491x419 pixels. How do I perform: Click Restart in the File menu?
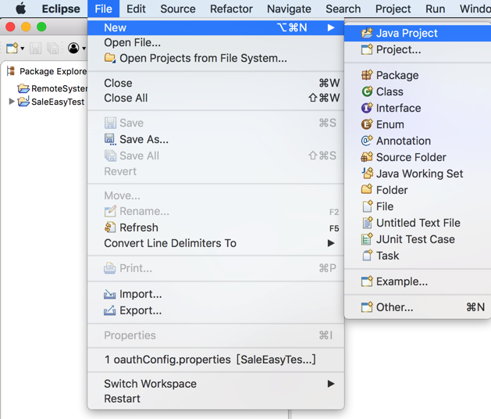pyautogui.click(x=123, y=399)
